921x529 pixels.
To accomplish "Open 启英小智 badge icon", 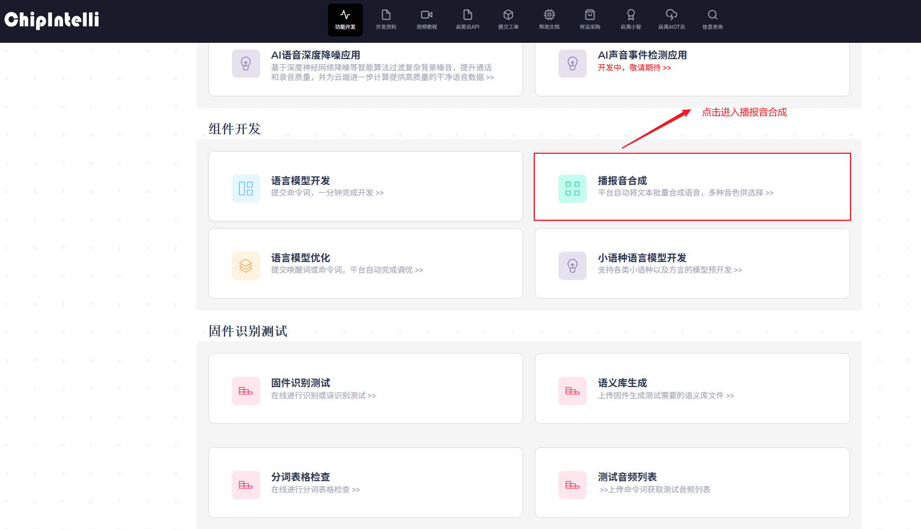I will click(x=631, y=15).
